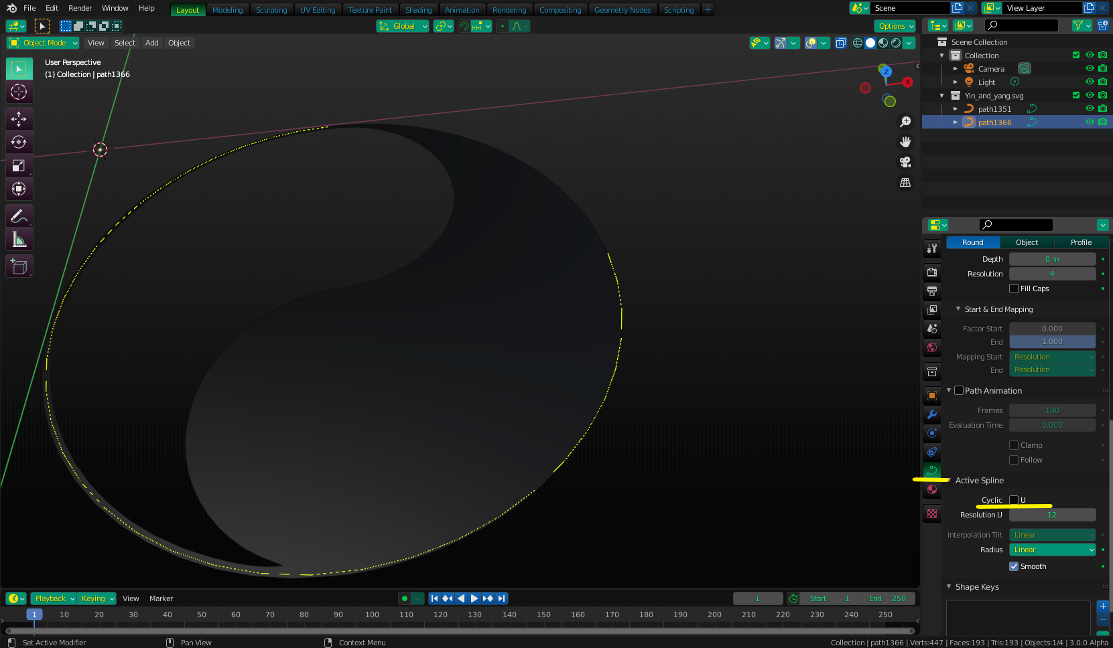Switch to the Geometry Nodes workspace tab
This screenshot has width=1113, height=648.
coord(623,10)
